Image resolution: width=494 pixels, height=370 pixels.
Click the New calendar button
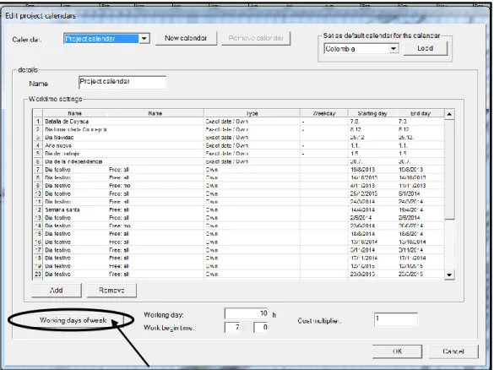point(186,38)
